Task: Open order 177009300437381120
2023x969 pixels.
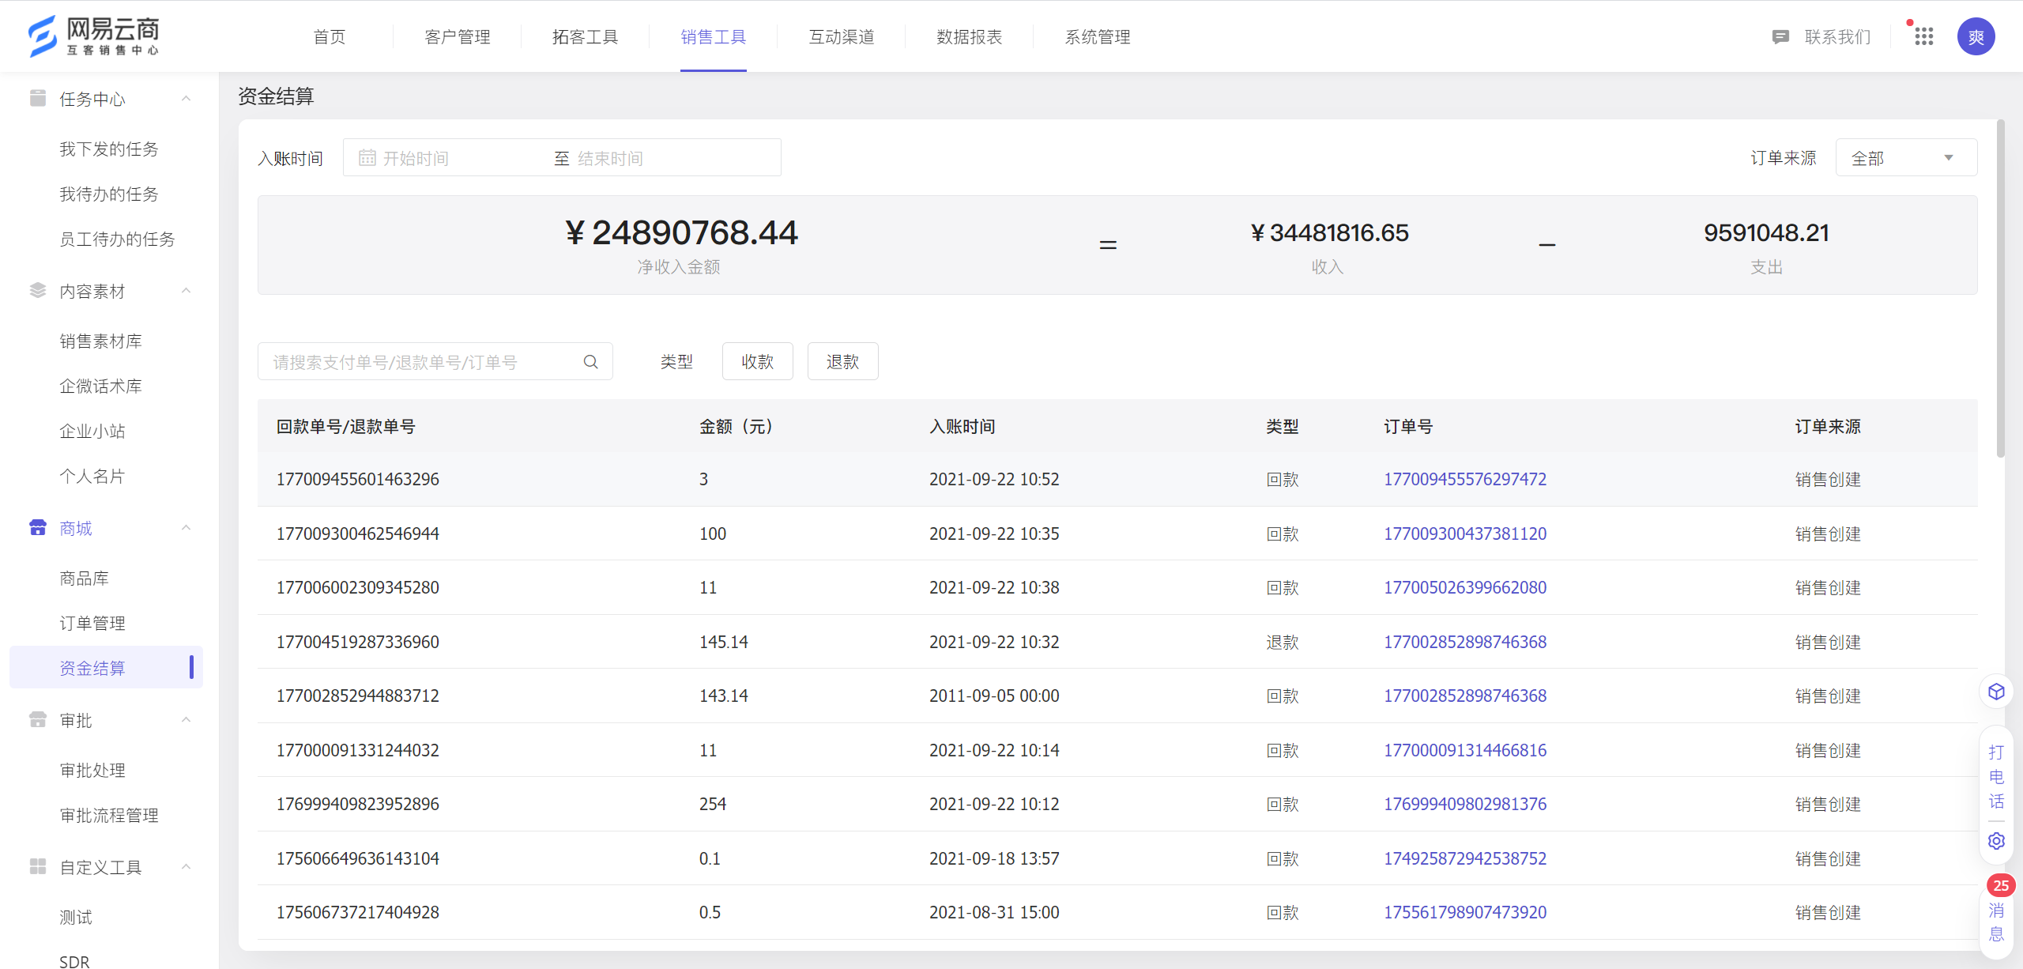Action: 1464,534
